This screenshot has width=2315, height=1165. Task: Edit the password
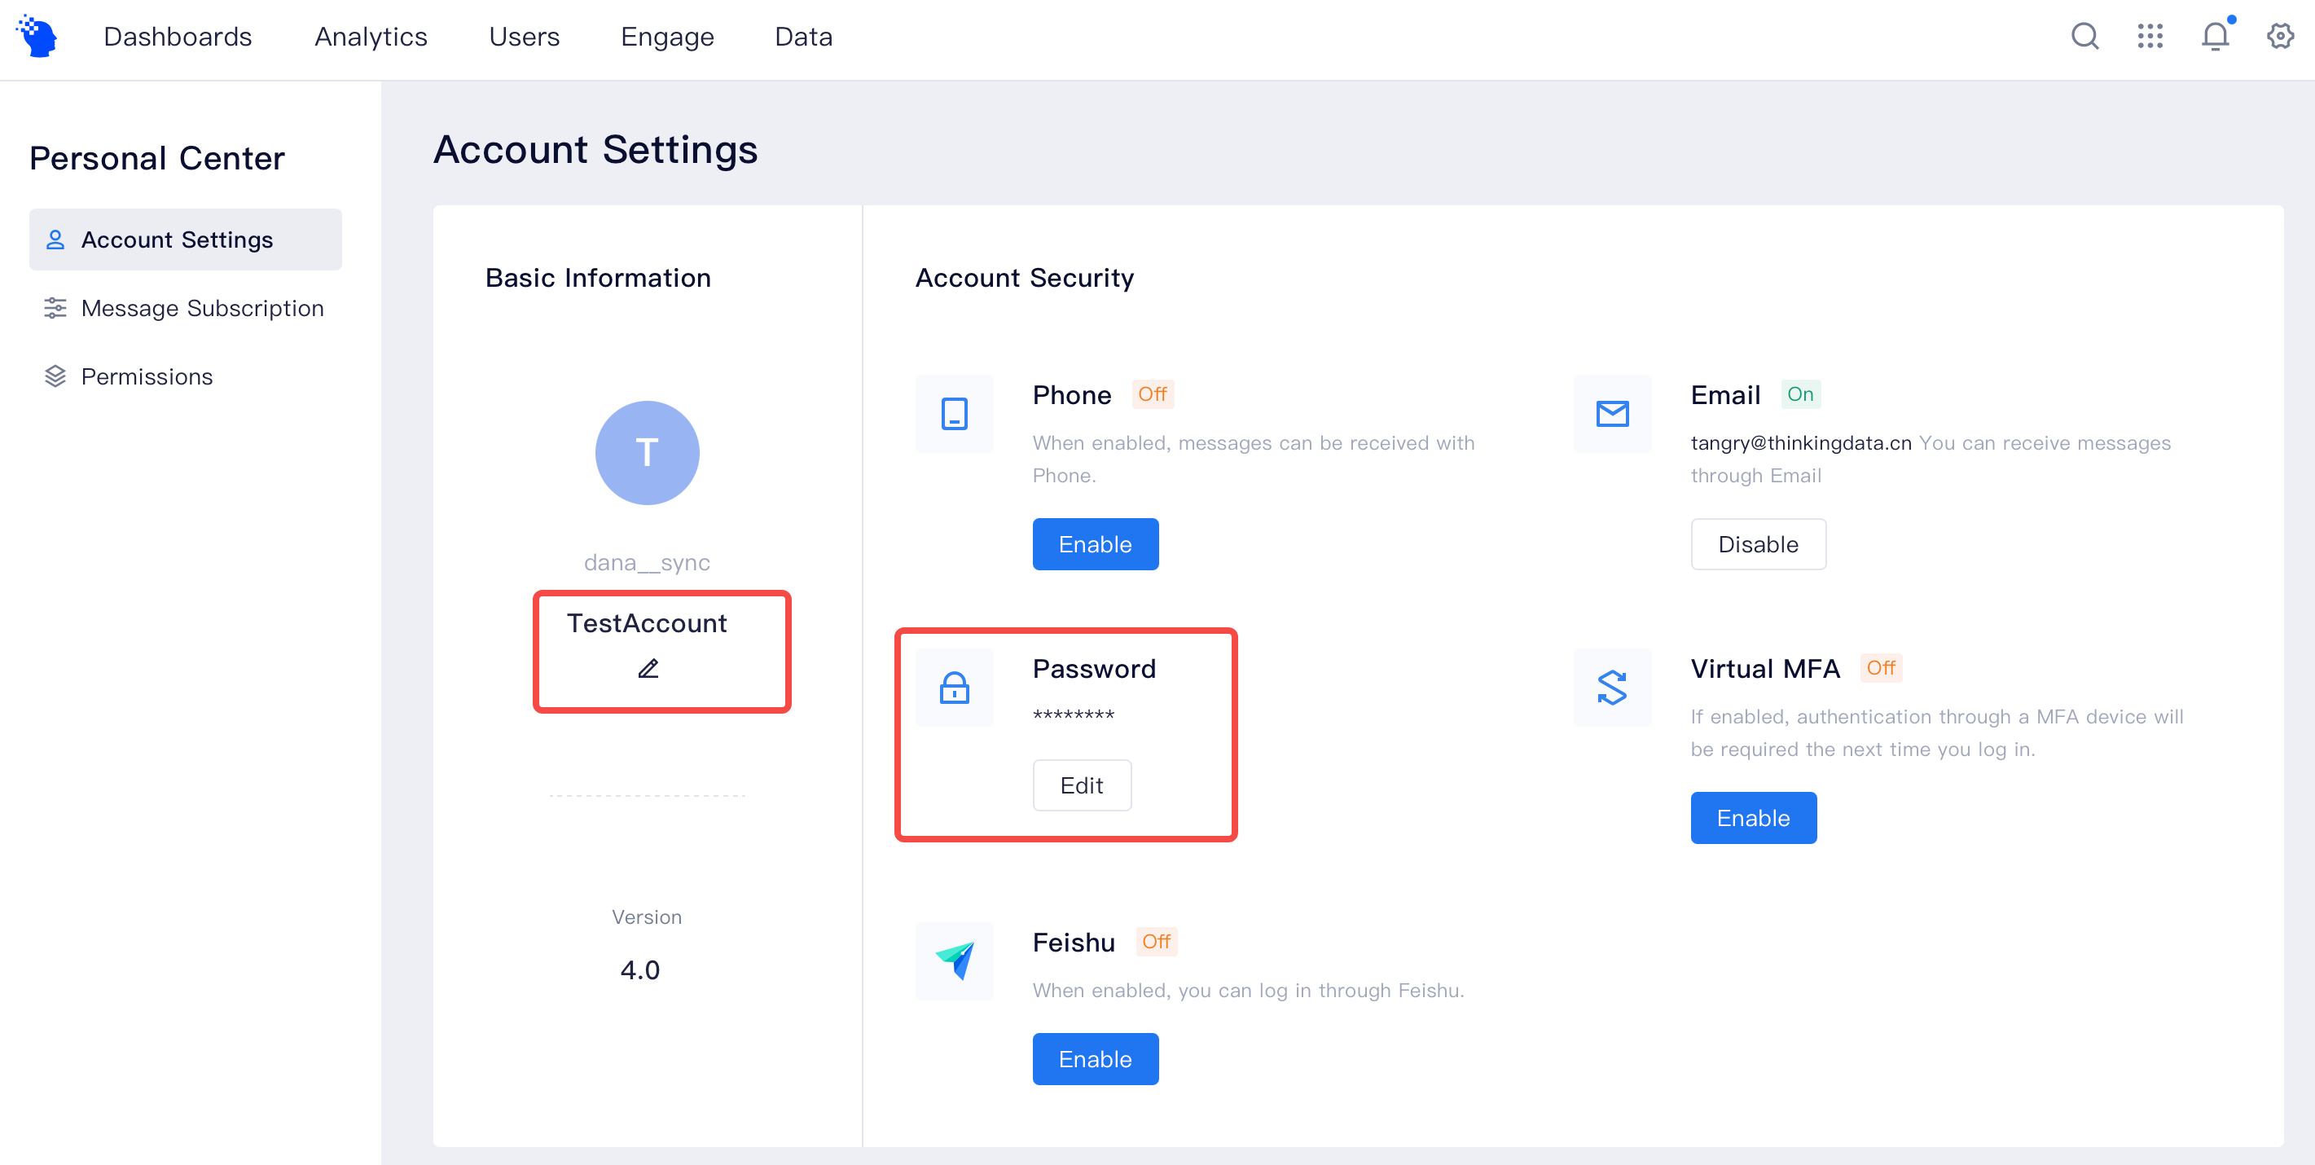pos(1082,785)
